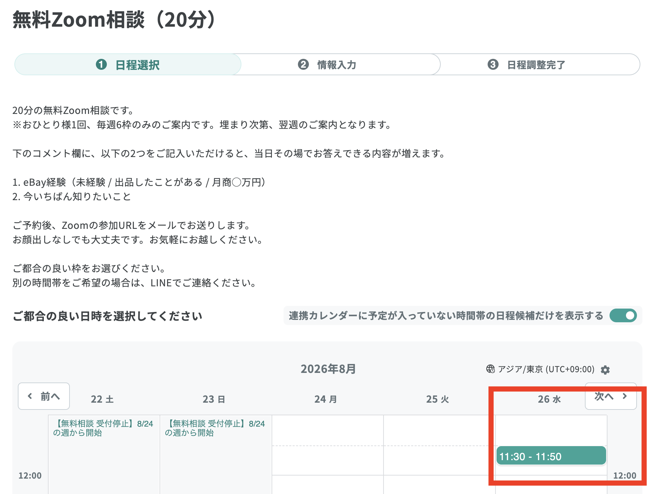Open timezone settings gear icon
Screen dimensions: 652x494
(605, 370)
